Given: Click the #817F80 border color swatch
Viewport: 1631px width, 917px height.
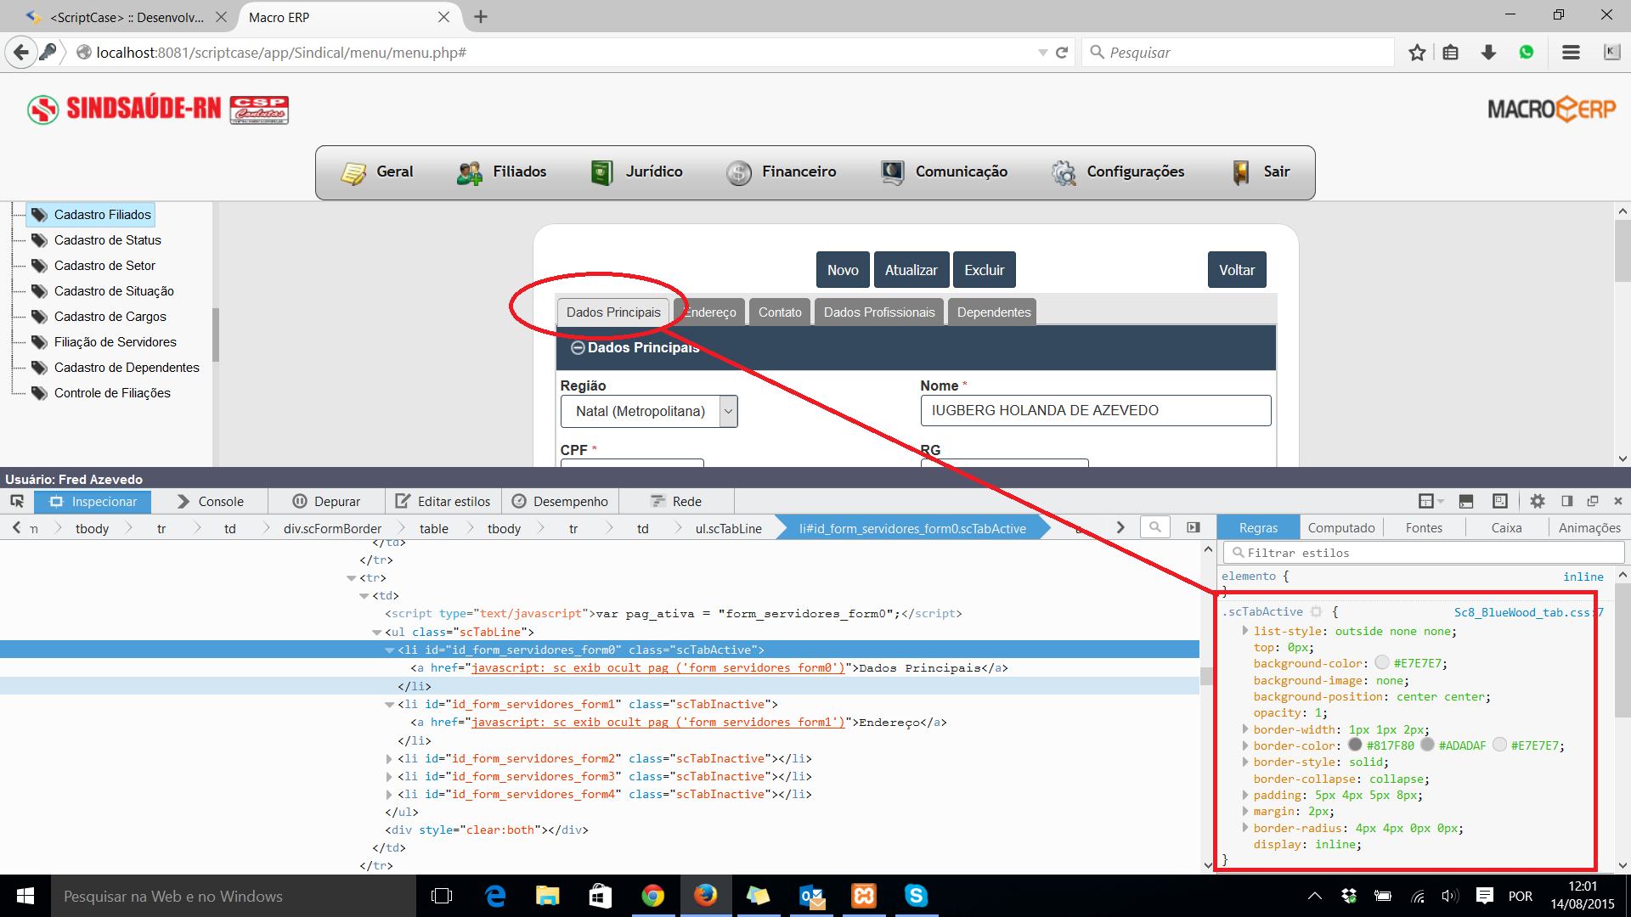Looking at the screenshot, I should 1355,745.
